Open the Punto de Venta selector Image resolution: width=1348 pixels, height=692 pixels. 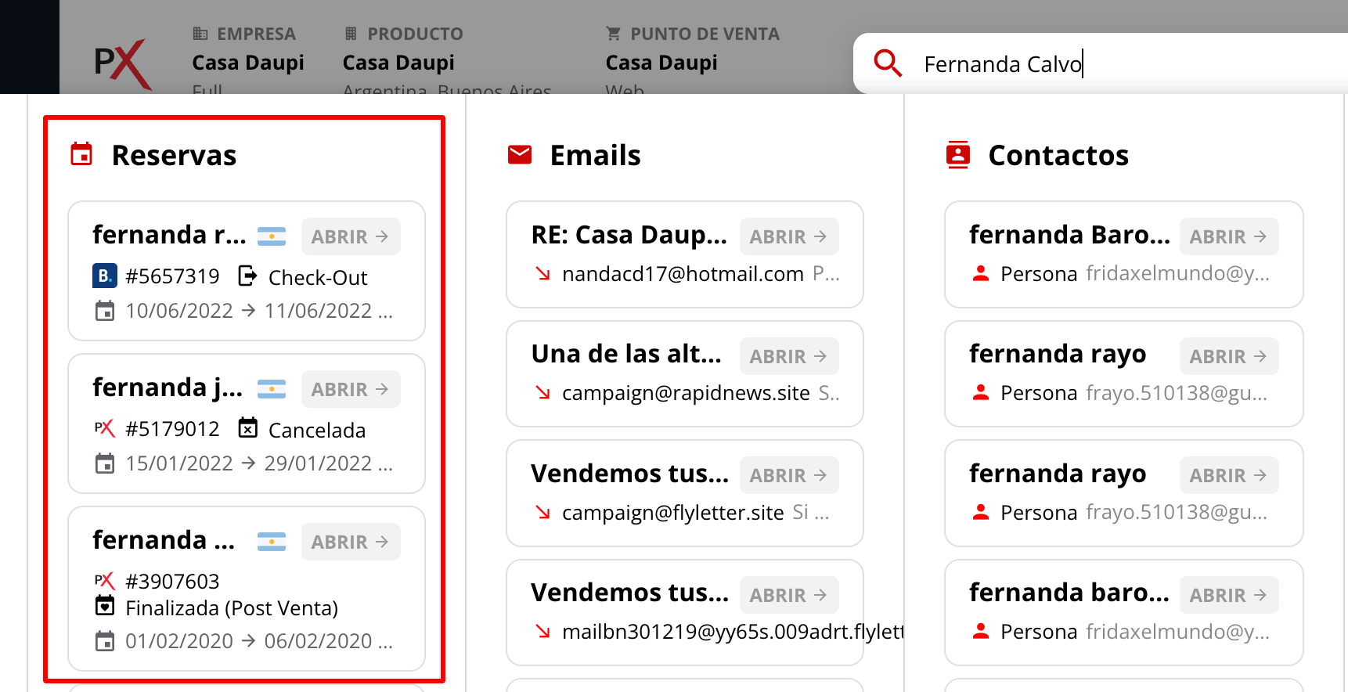(x=661, y=63)
